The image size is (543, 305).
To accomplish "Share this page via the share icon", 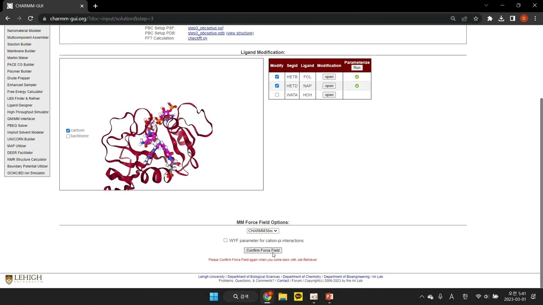I will click(465, 19).
